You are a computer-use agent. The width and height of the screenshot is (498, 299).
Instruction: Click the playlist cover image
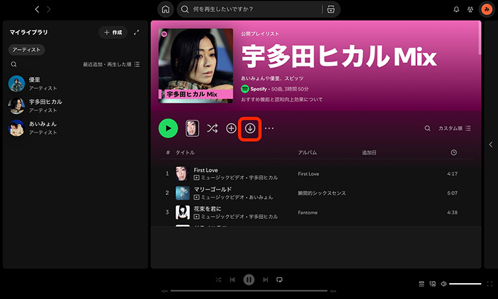tap(196, 66)
